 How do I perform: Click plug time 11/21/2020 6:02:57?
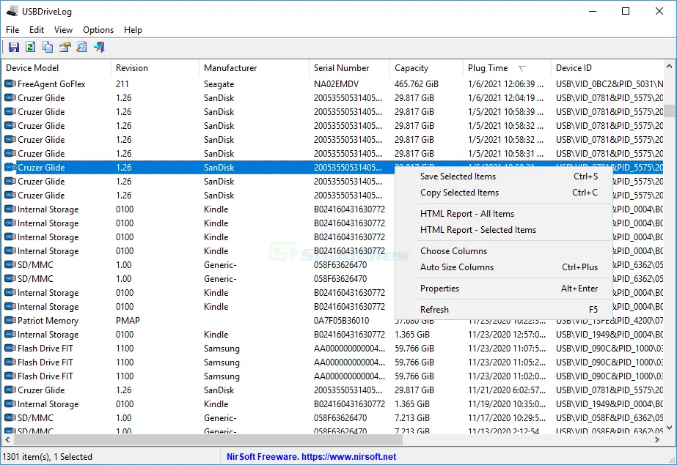(507, 390)
